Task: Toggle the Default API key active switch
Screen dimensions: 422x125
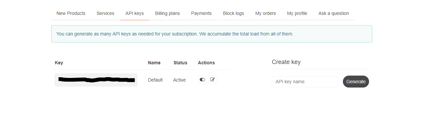Action: click(x=202, y=80)
